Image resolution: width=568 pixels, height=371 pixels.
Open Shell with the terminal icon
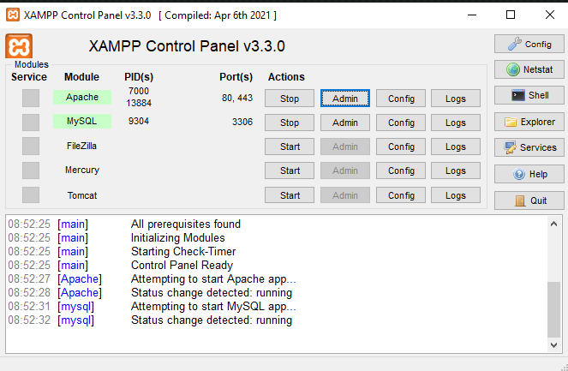[x=529, y=95]
